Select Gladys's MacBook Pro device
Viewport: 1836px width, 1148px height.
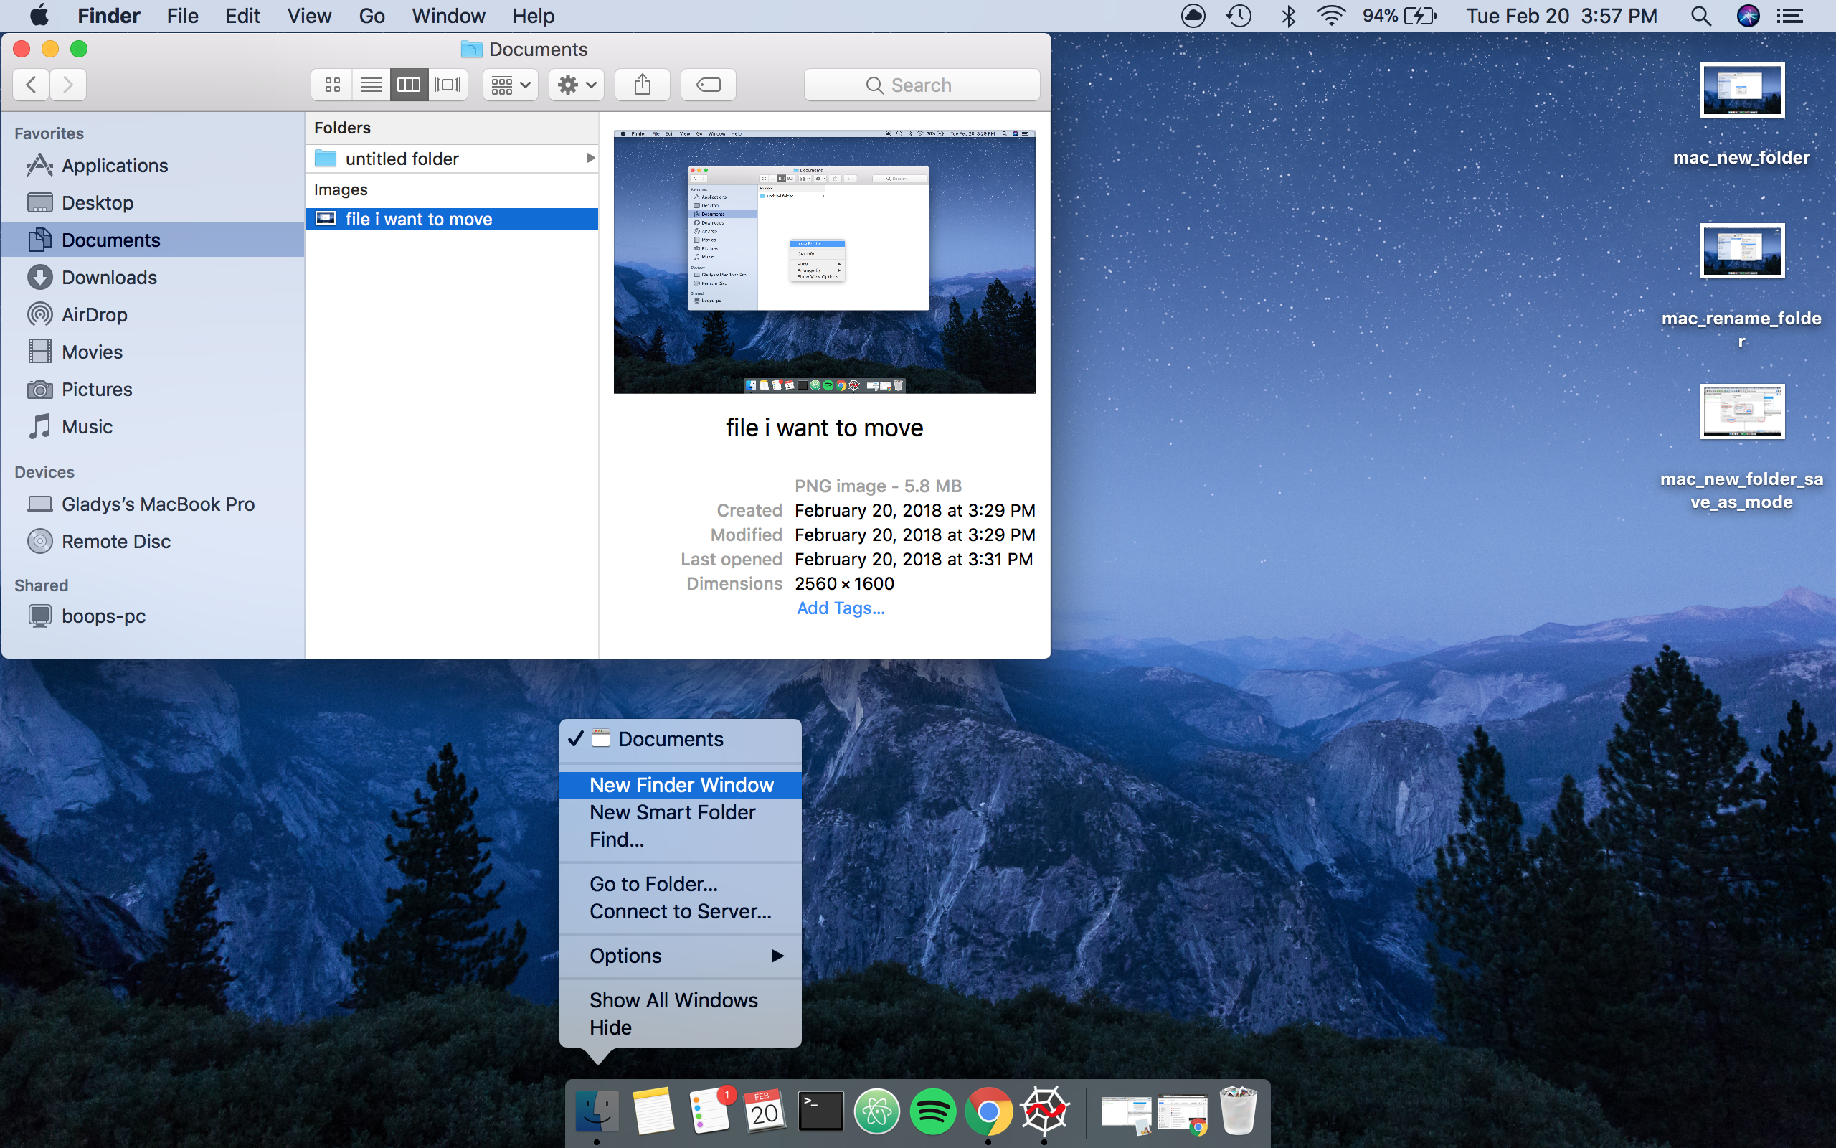pyautogui.click(x=153, y=504)
